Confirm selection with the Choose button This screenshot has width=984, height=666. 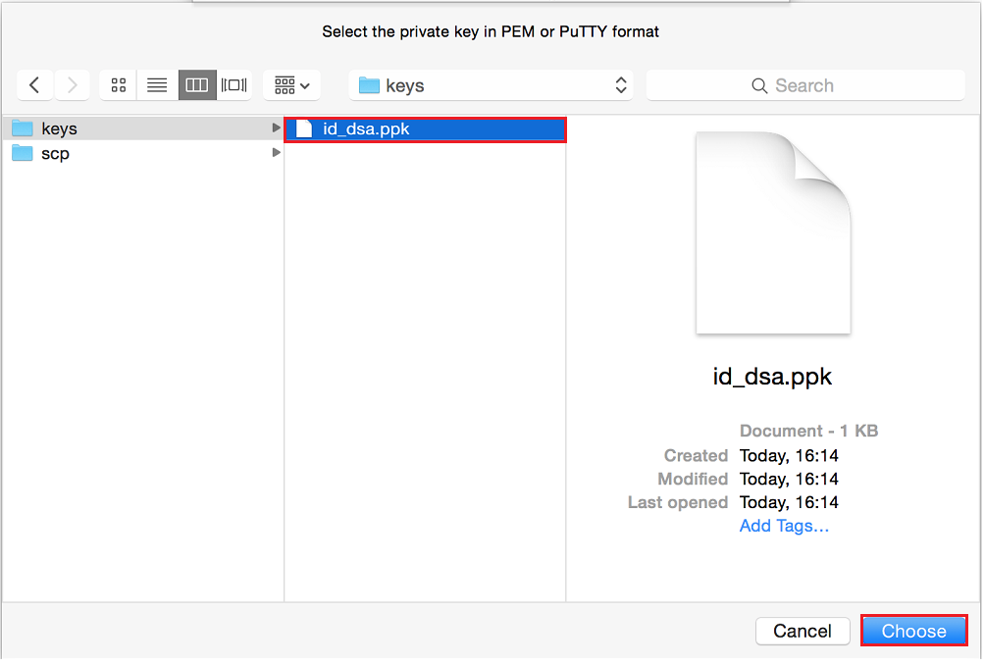[x=913, y=631]
